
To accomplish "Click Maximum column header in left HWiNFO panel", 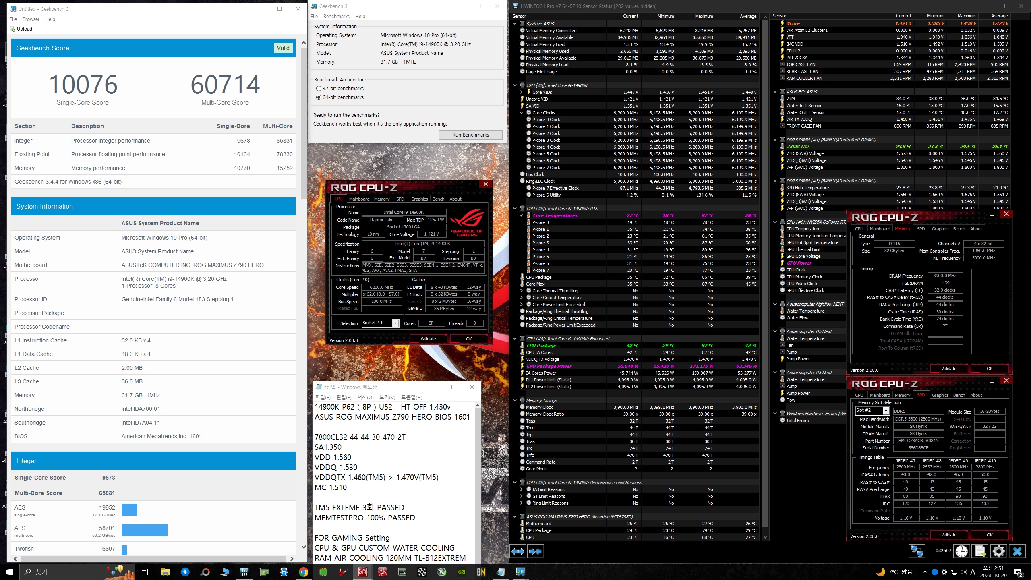I will coord(704,16).
